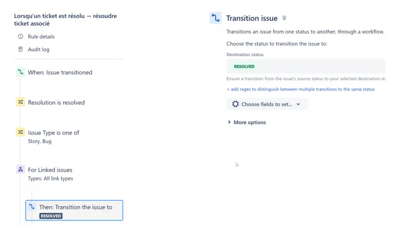Image resolution: width=397 pixels, height=237 pixels.
Task: Click the purple For Linked issues branch icon
Action: coord(21,169)
